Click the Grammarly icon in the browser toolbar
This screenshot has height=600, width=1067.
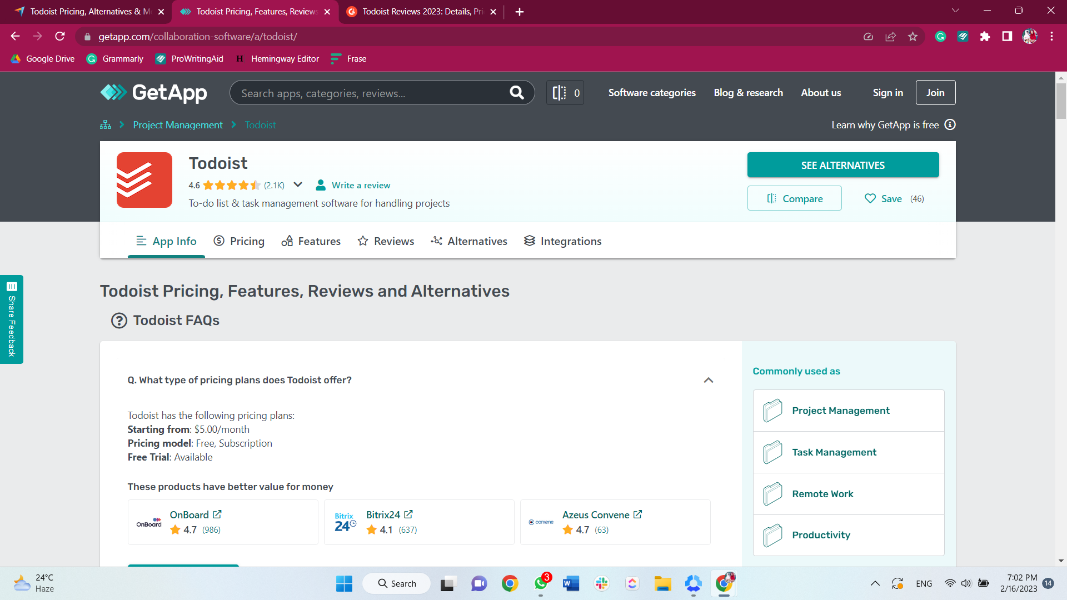(x=940, y=36)
